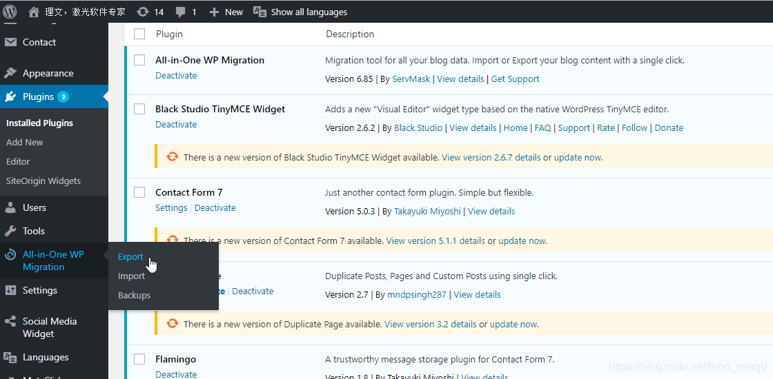Screen dimensions: 773x379
Task: Open the FAQ link for Black Studio widget
Action: [x=542, y=128]
